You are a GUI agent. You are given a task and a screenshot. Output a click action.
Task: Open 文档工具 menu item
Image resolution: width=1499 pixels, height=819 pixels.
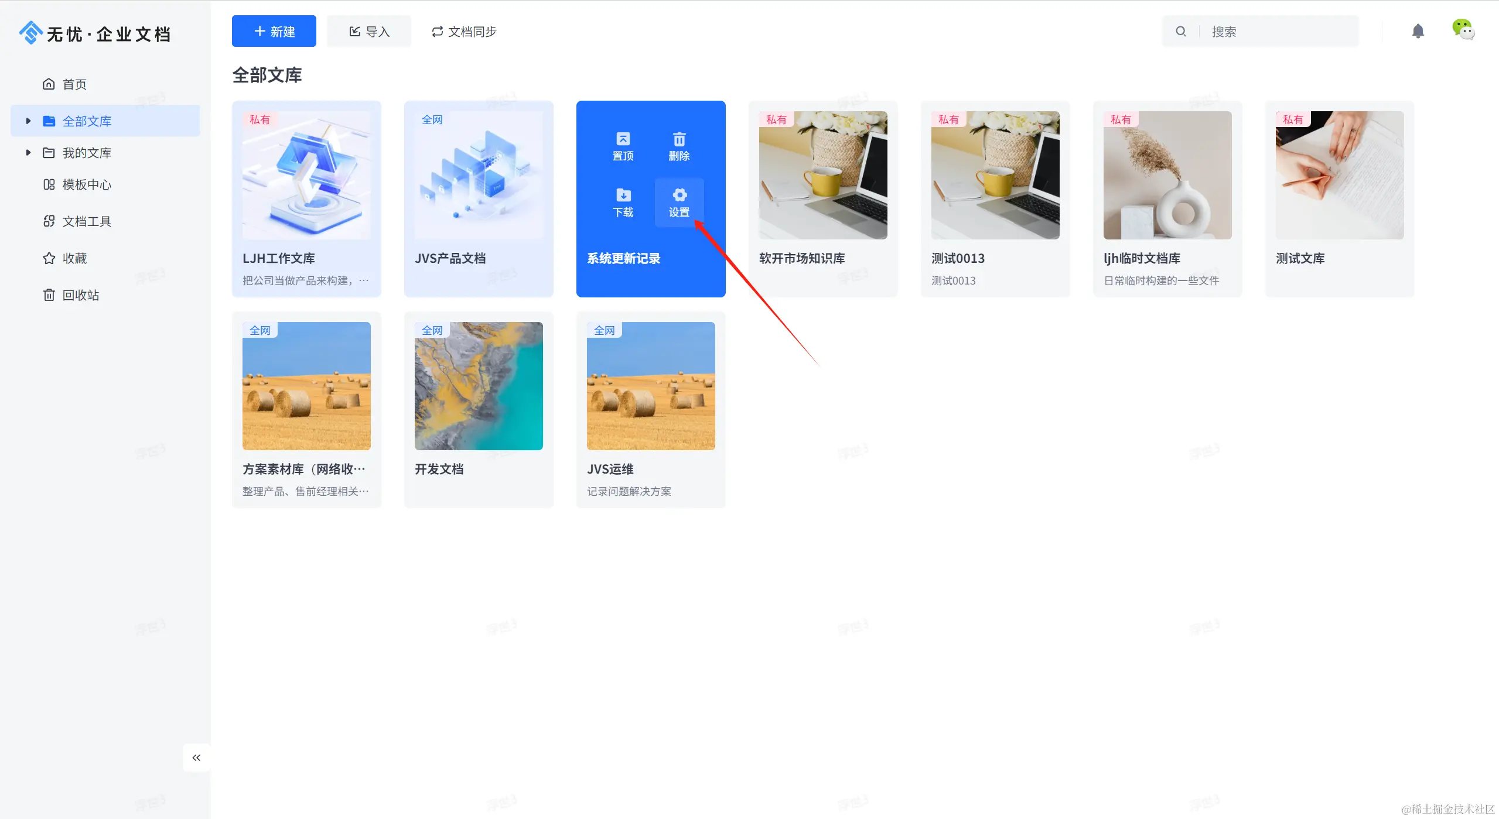86,221
